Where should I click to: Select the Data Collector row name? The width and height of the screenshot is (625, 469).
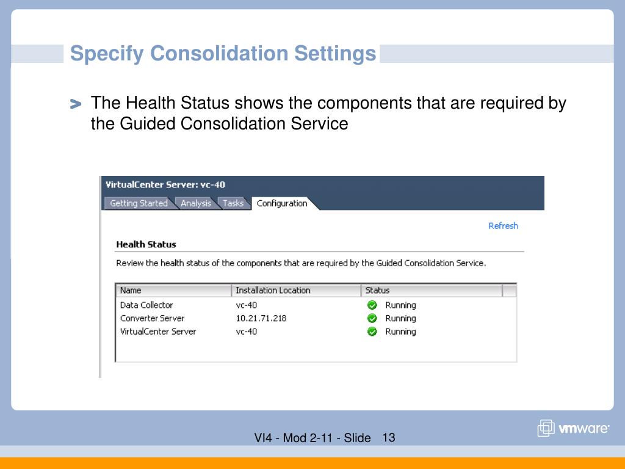[x=146, y=305]
